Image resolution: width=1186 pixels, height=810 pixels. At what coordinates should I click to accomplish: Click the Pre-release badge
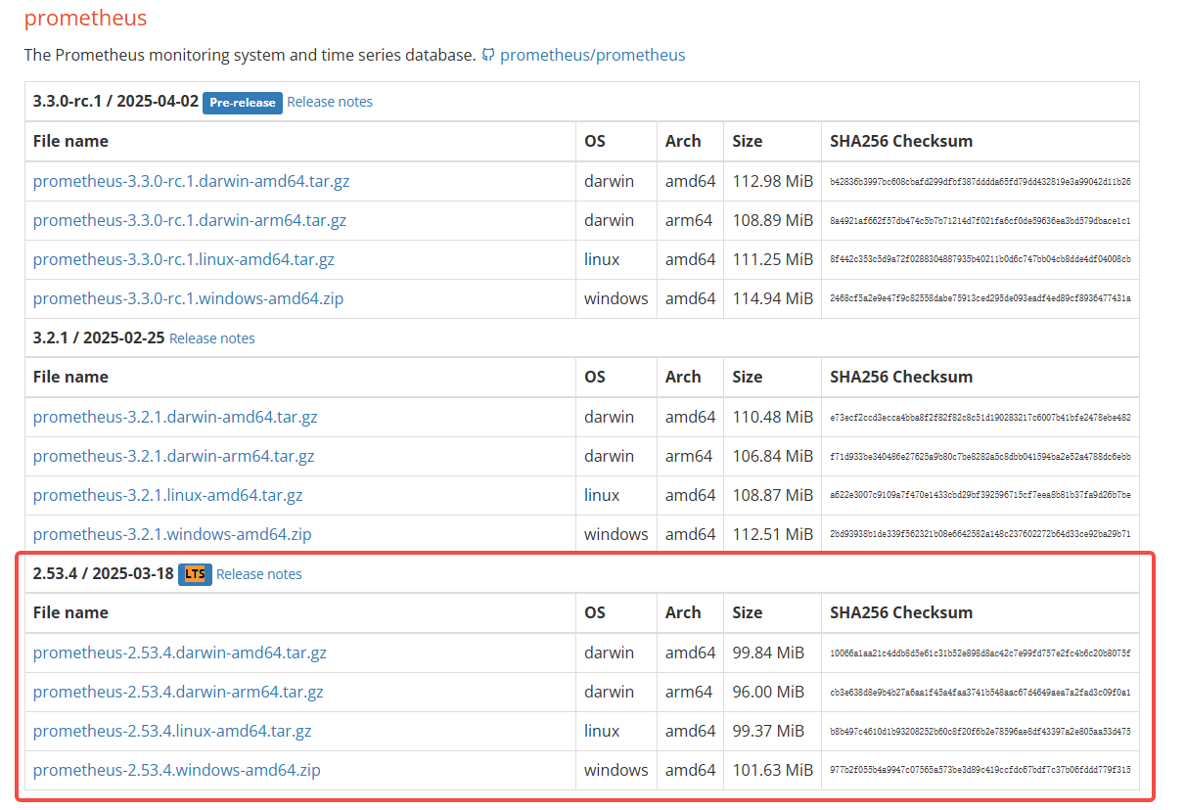coord(243,103)
